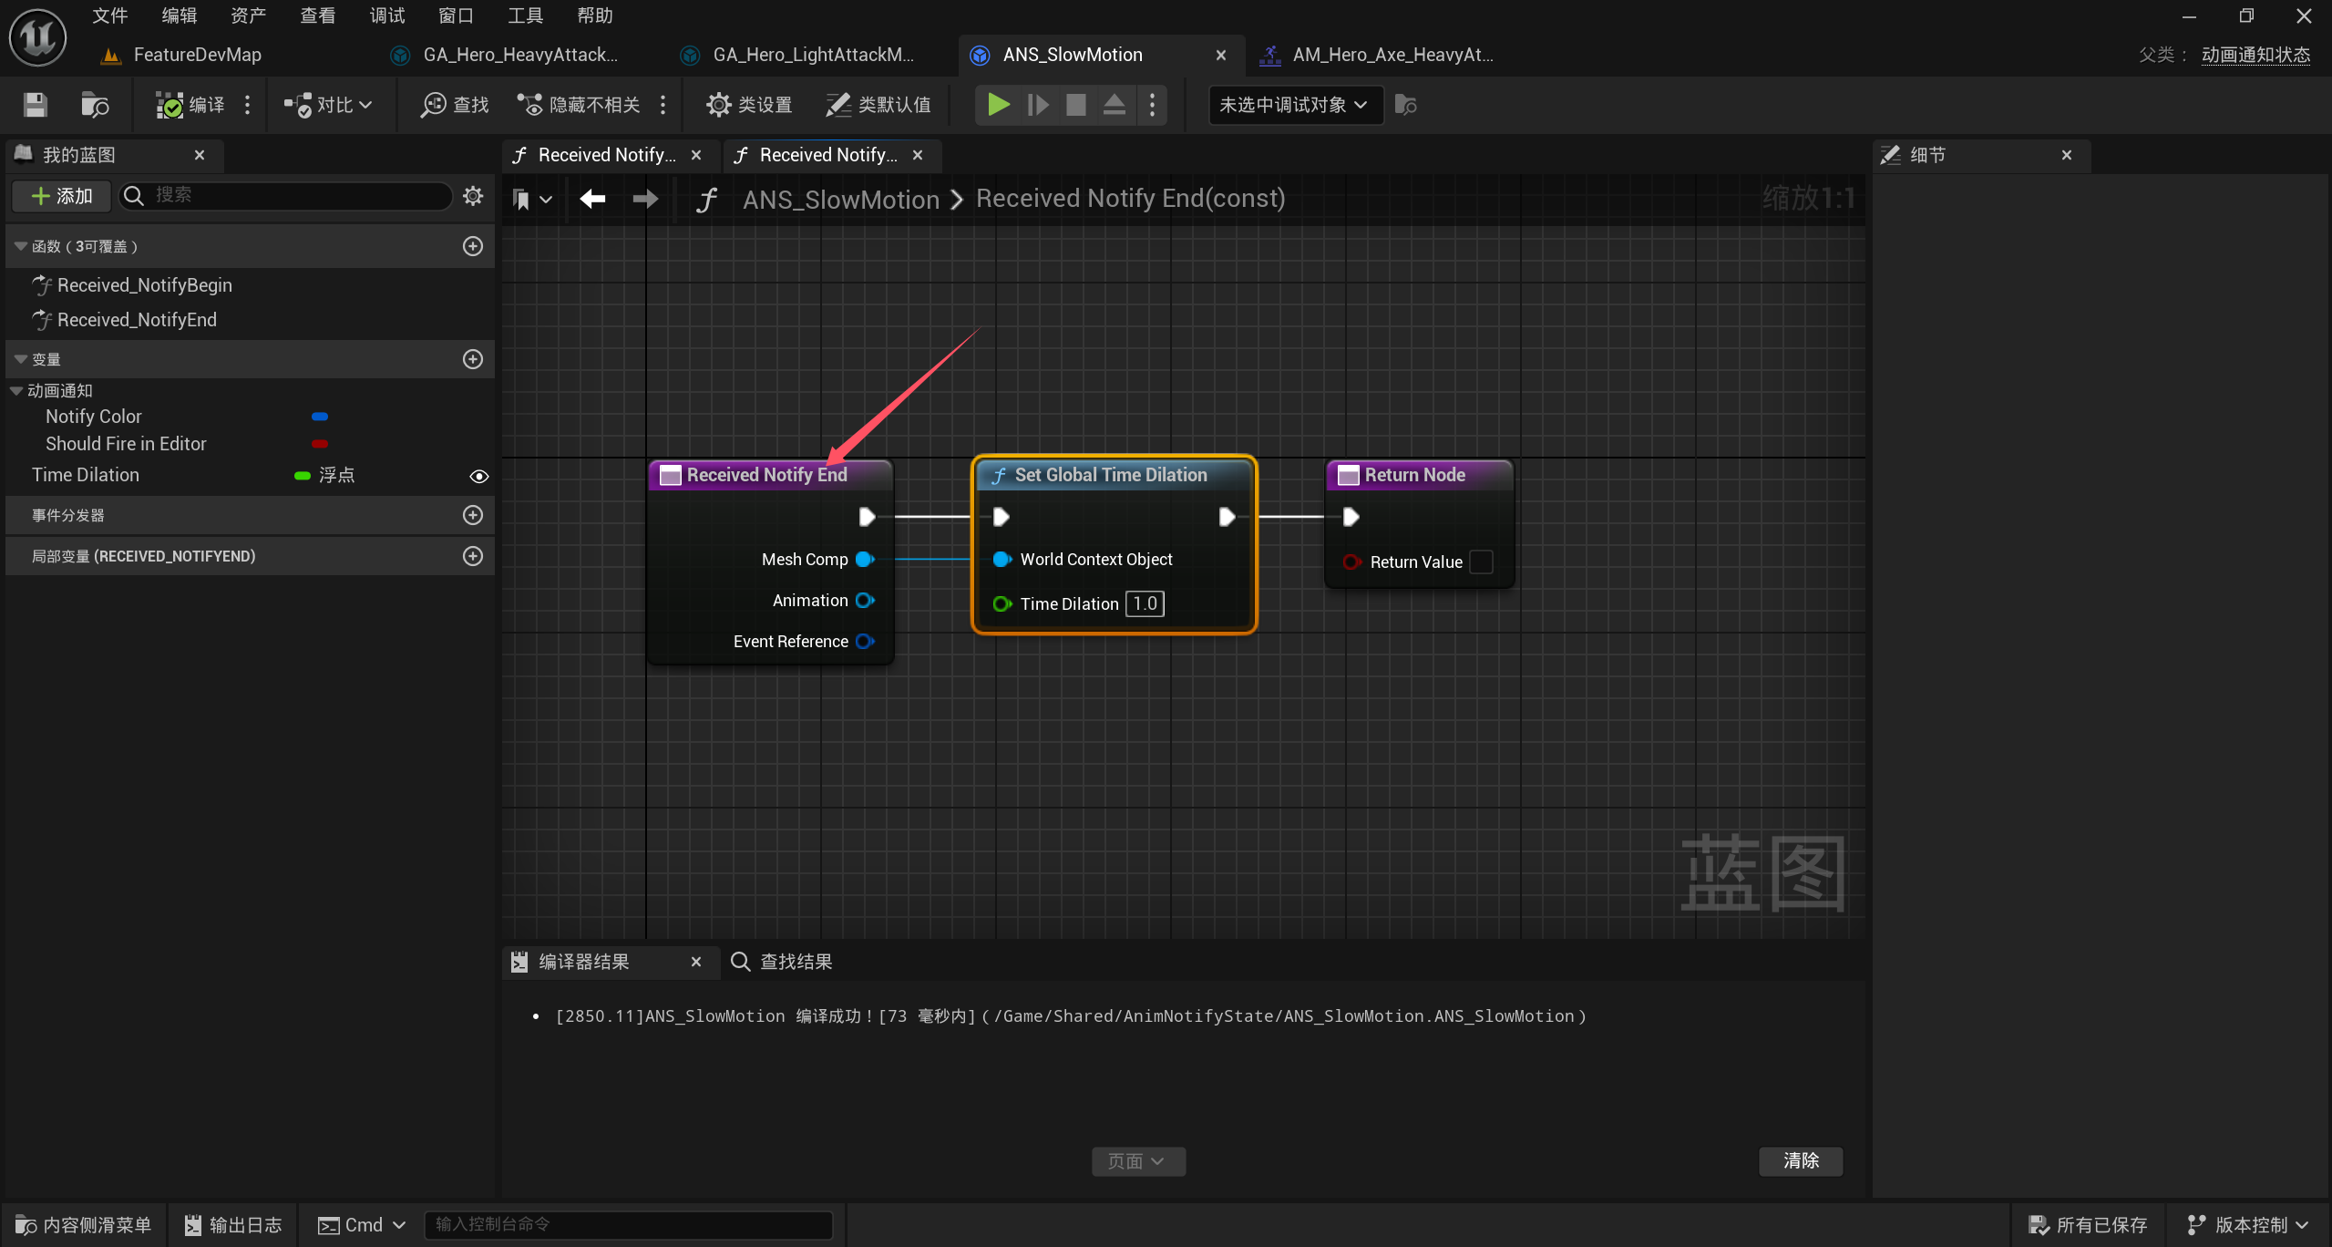Open the debug object dropdown (未选中调试对象)
Screen dimensions: 2332x1247
1294,105
